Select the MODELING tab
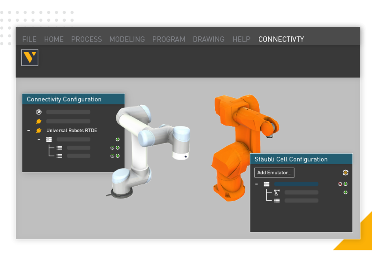Viewport: 372px width, 266px height. tap(127, 39)
